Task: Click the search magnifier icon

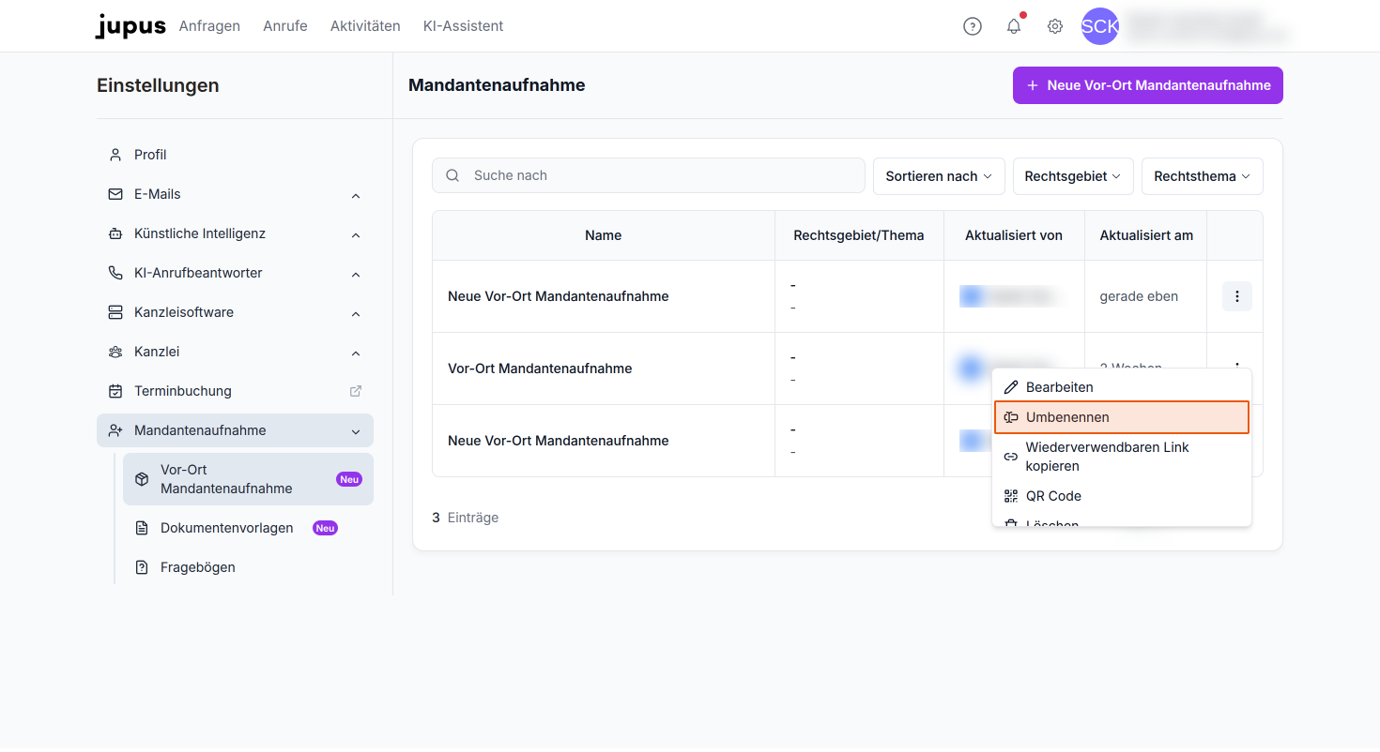Action: [x=452, y=175]
